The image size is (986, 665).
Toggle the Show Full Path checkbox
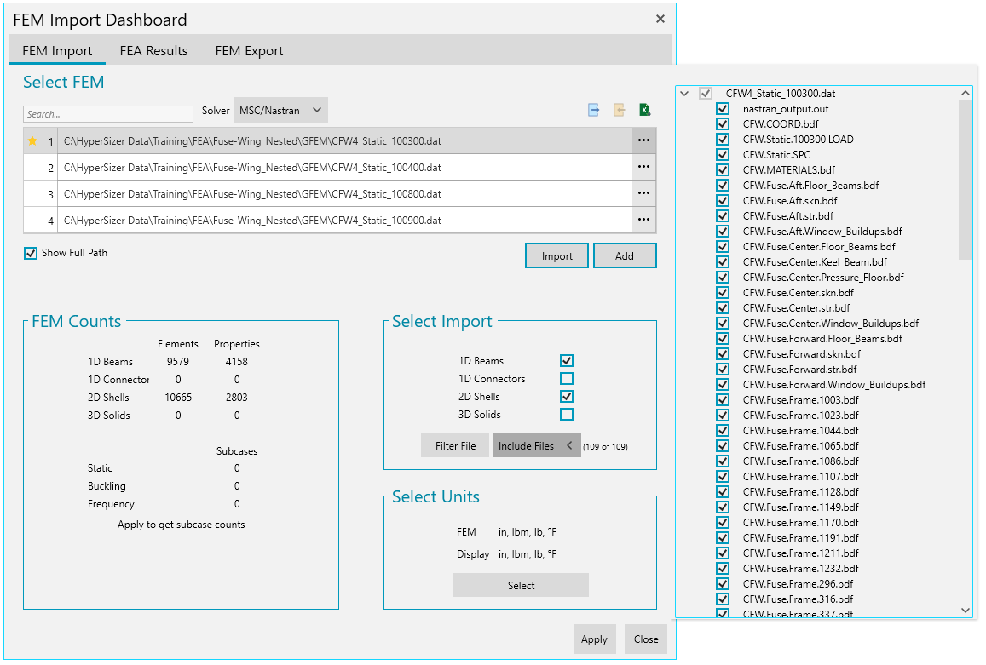(x=30, y=253)
